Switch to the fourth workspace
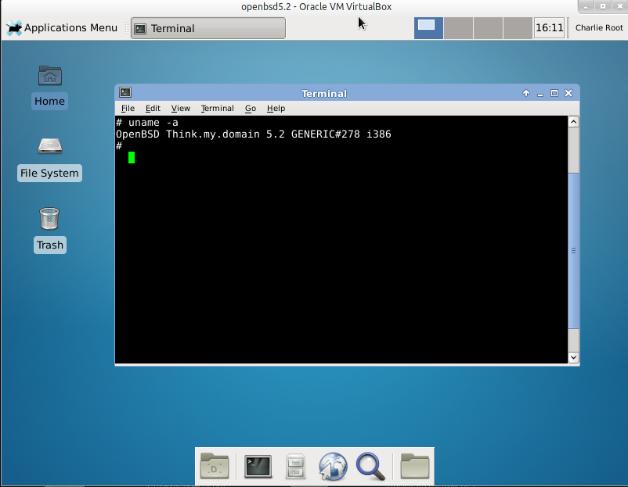This screenshot has width=628, height=487. coord(518,28)
